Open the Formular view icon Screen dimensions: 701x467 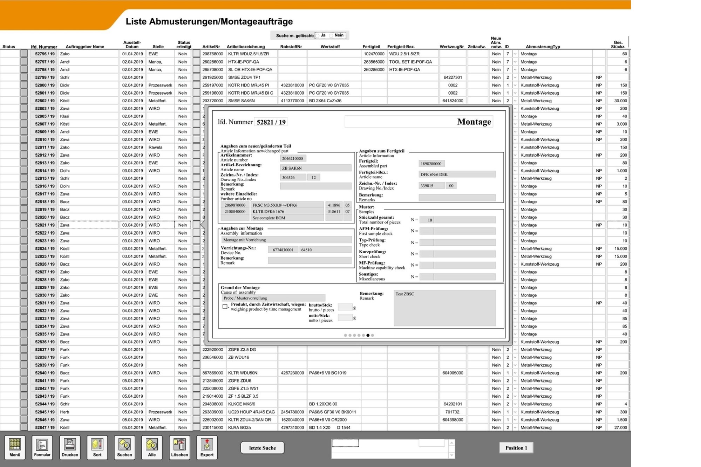[x=42, y=447]
